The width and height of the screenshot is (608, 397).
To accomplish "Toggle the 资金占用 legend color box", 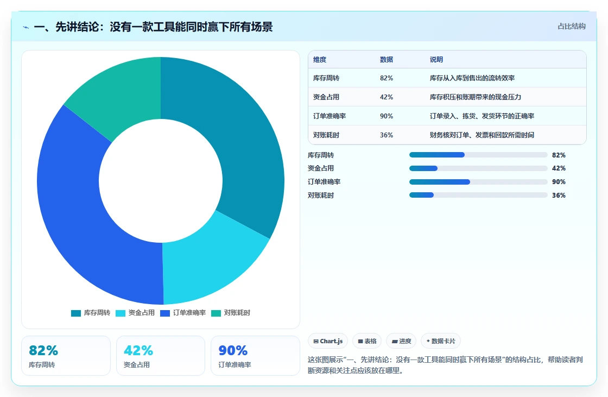I will click(121, 313).
